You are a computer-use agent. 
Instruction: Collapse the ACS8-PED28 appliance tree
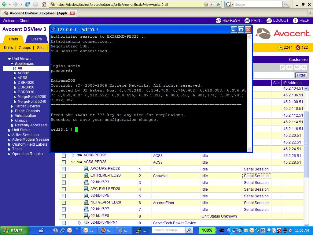[73, 162]
